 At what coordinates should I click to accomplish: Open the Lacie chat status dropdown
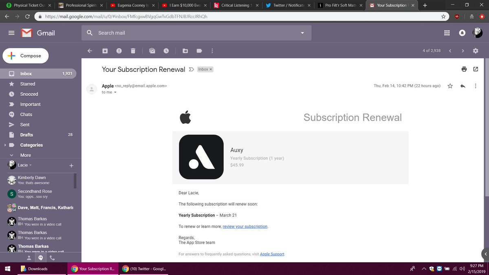click(31, 165)
